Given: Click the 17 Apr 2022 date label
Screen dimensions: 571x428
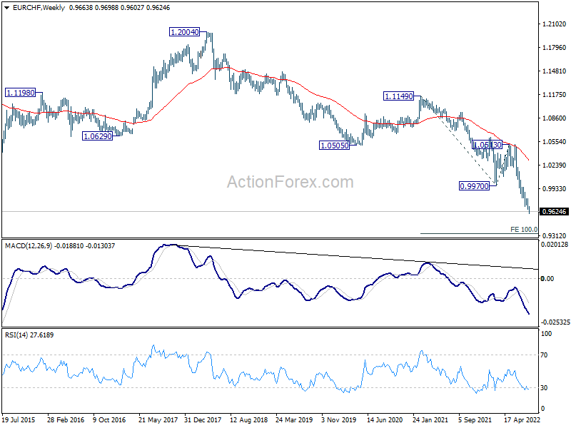Looking at the screenshot, I should pyautogui.click(x=522, y=420).
